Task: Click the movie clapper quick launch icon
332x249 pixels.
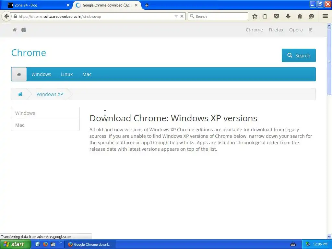Action: (53, 244)
